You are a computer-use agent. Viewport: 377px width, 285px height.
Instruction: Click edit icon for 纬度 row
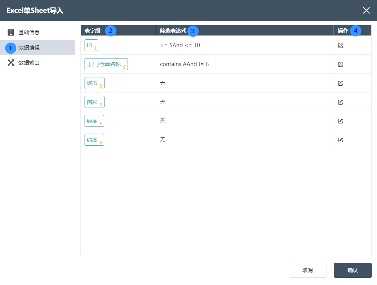340,140
